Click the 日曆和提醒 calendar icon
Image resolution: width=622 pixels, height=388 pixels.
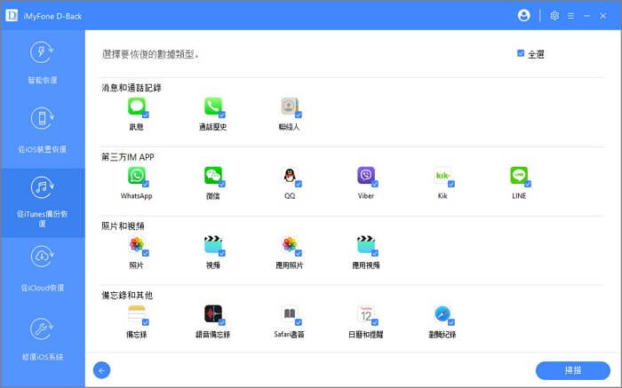(365, 314)
